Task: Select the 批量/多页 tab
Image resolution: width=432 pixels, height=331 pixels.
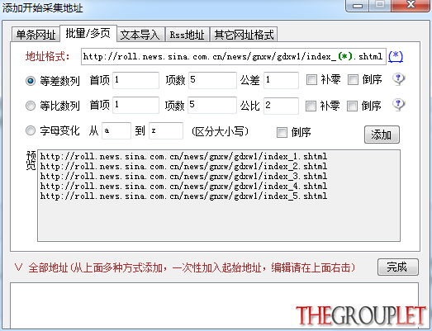Action: [x=88, y=34]
